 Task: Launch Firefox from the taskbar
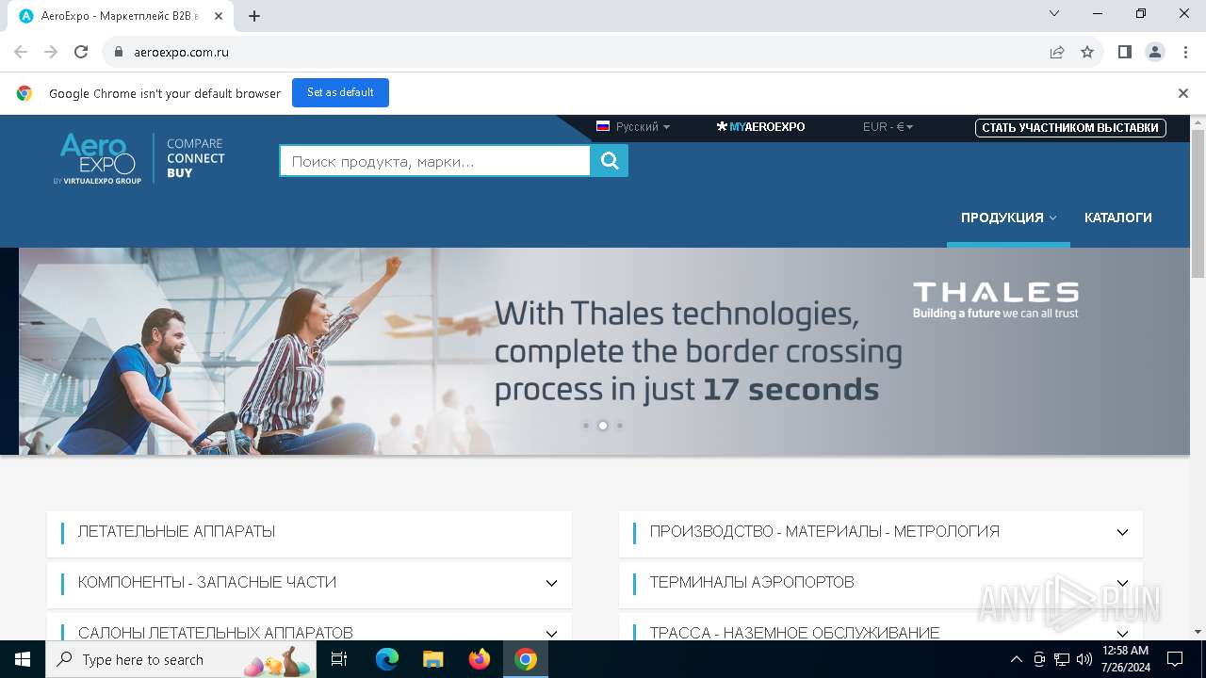point(480,659)
